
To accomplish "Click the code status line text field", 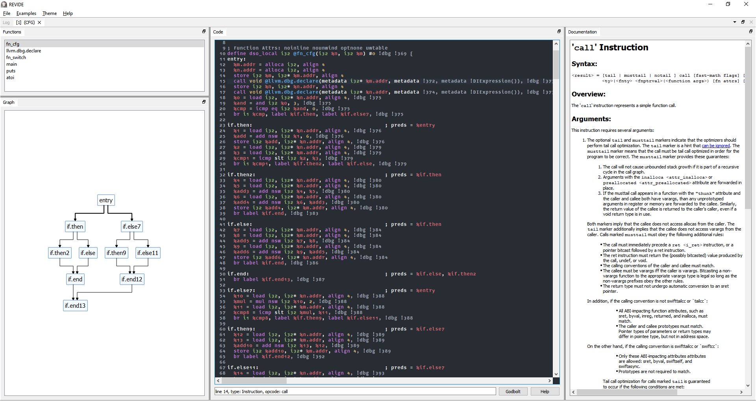I will (x=355, y=392).
